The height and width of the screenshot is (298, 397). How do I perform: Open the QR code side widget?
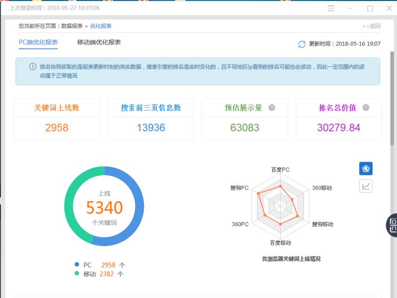392,225
